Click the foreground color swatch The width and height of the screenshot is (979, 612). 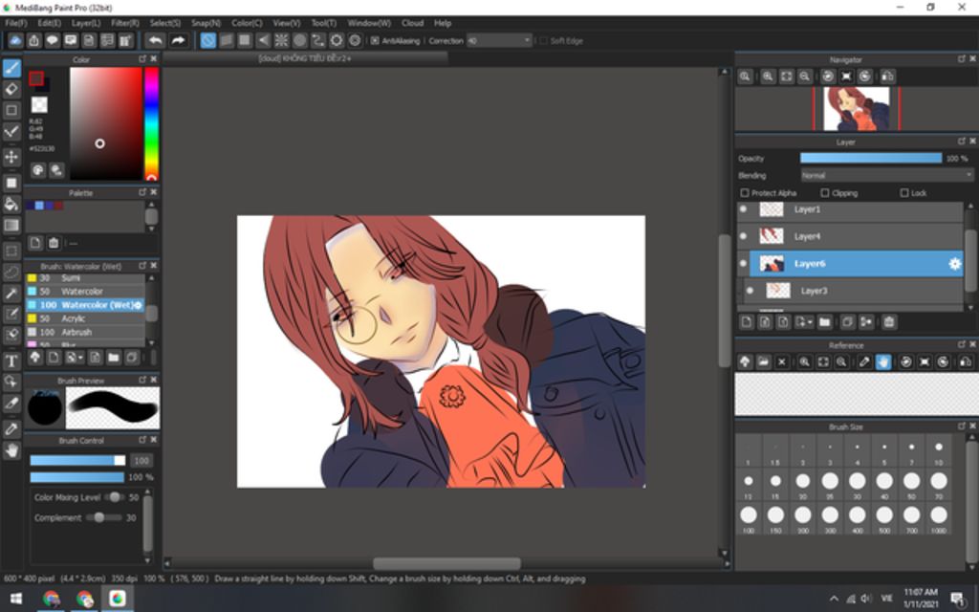(36, 78)
